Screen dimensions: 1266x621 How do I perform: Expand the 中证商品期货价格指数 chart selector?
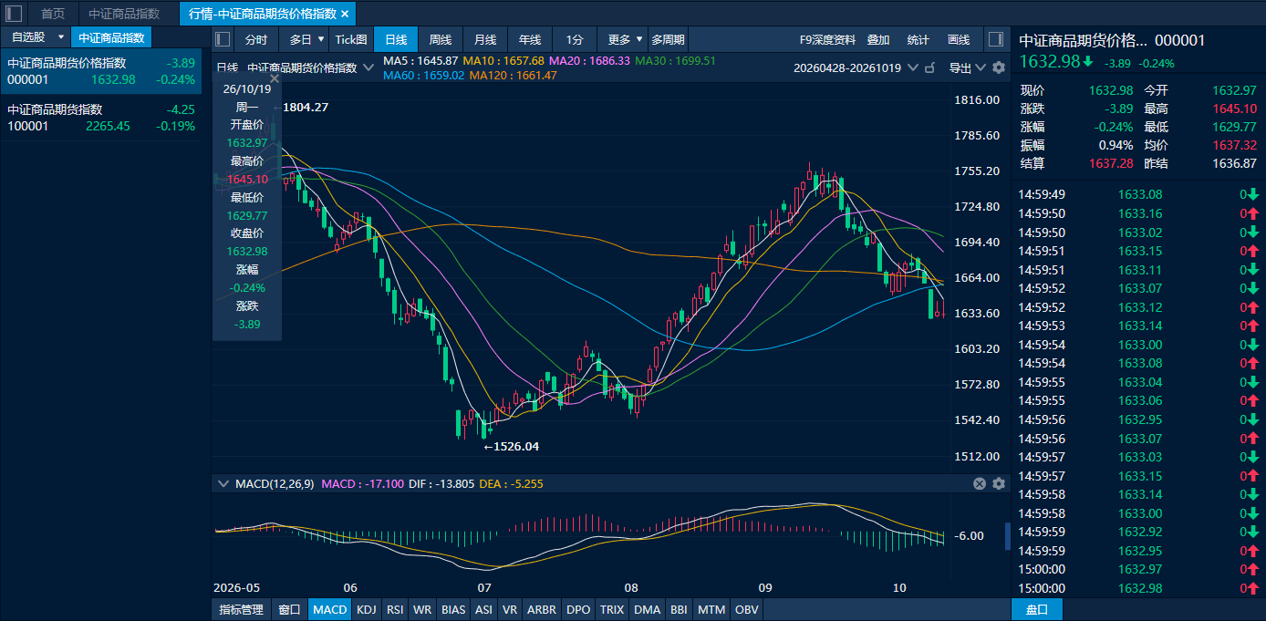point(368,67)
